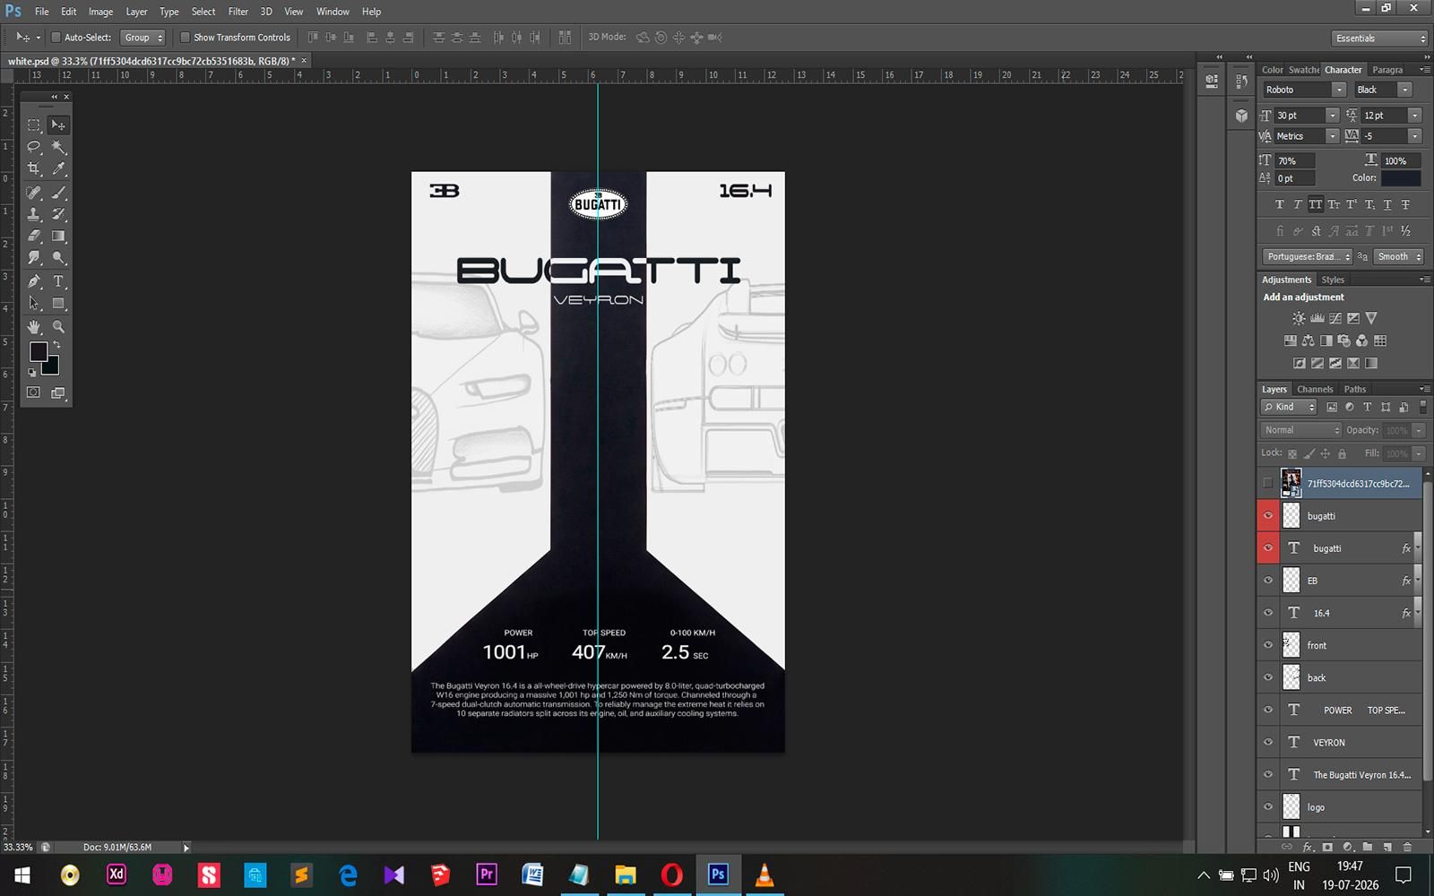Enable the Auto-Select checkbox
1434x896 pixels.
pyautogui.click(x=56, y=38)
